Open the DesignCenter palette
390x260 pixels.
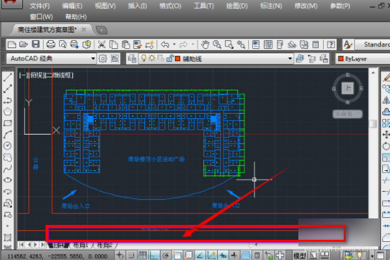(268, 45)
